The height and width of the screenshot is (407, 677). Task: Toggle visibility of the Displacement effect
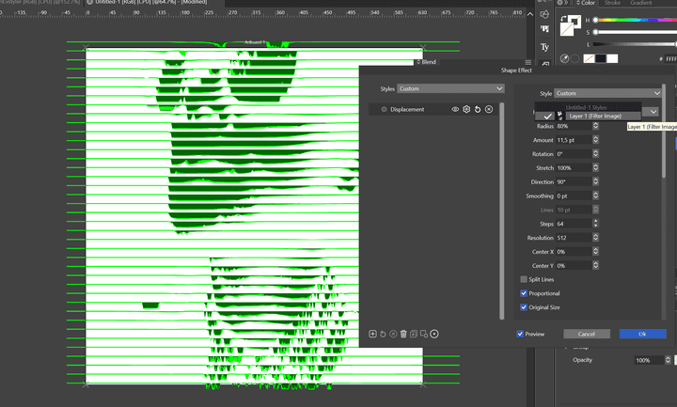pos(455,110)
